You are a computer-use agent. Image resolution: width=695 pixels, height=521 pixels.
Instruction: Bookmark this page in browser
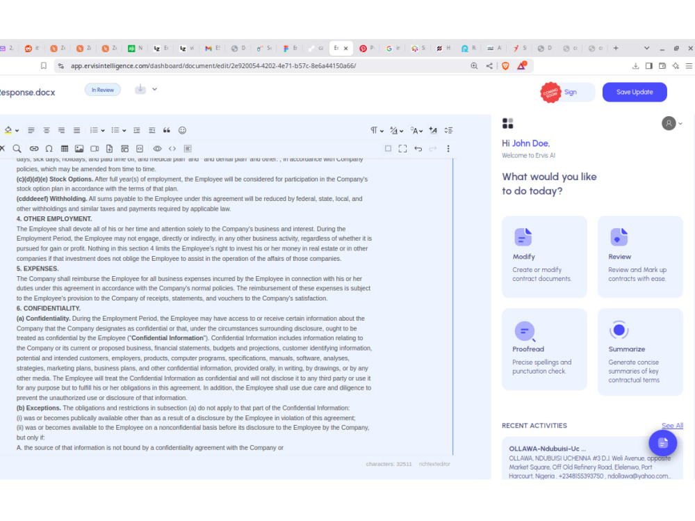(43, 65)
